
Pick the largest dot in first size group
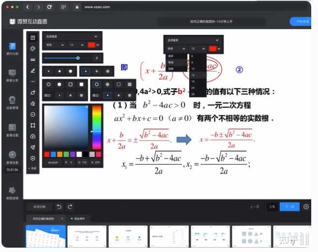(70, 71)
